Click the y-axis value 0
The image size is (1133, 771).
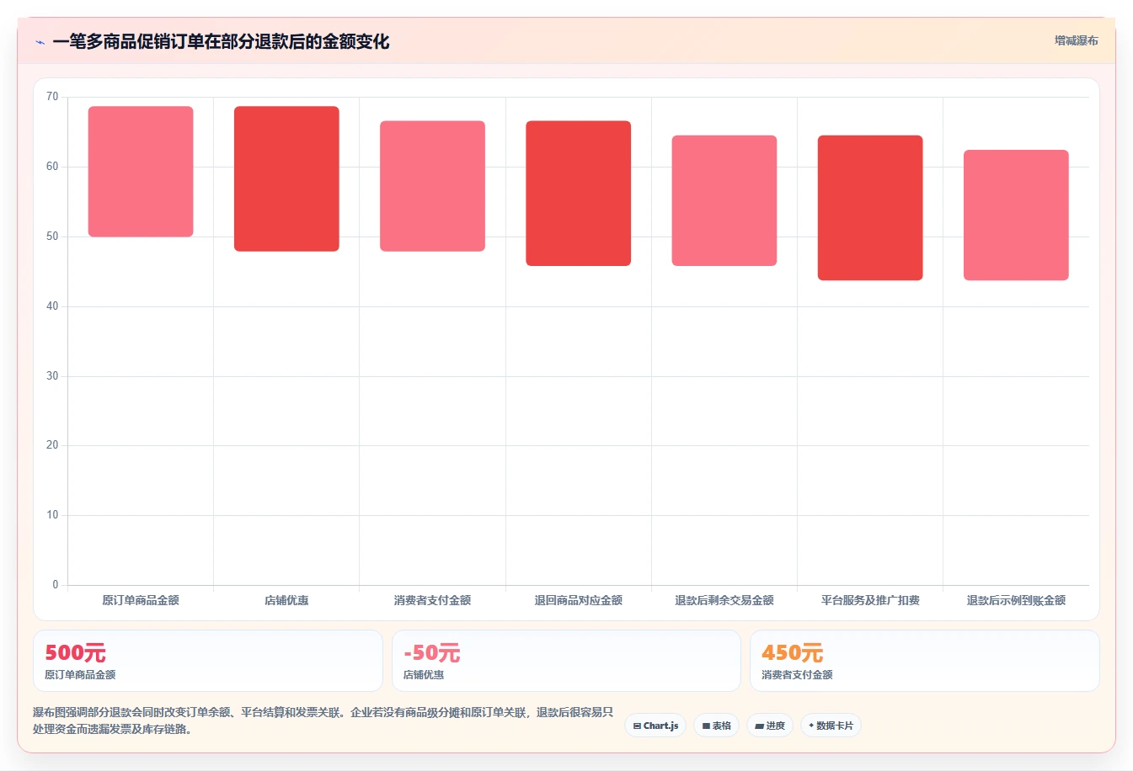(56, 585)
